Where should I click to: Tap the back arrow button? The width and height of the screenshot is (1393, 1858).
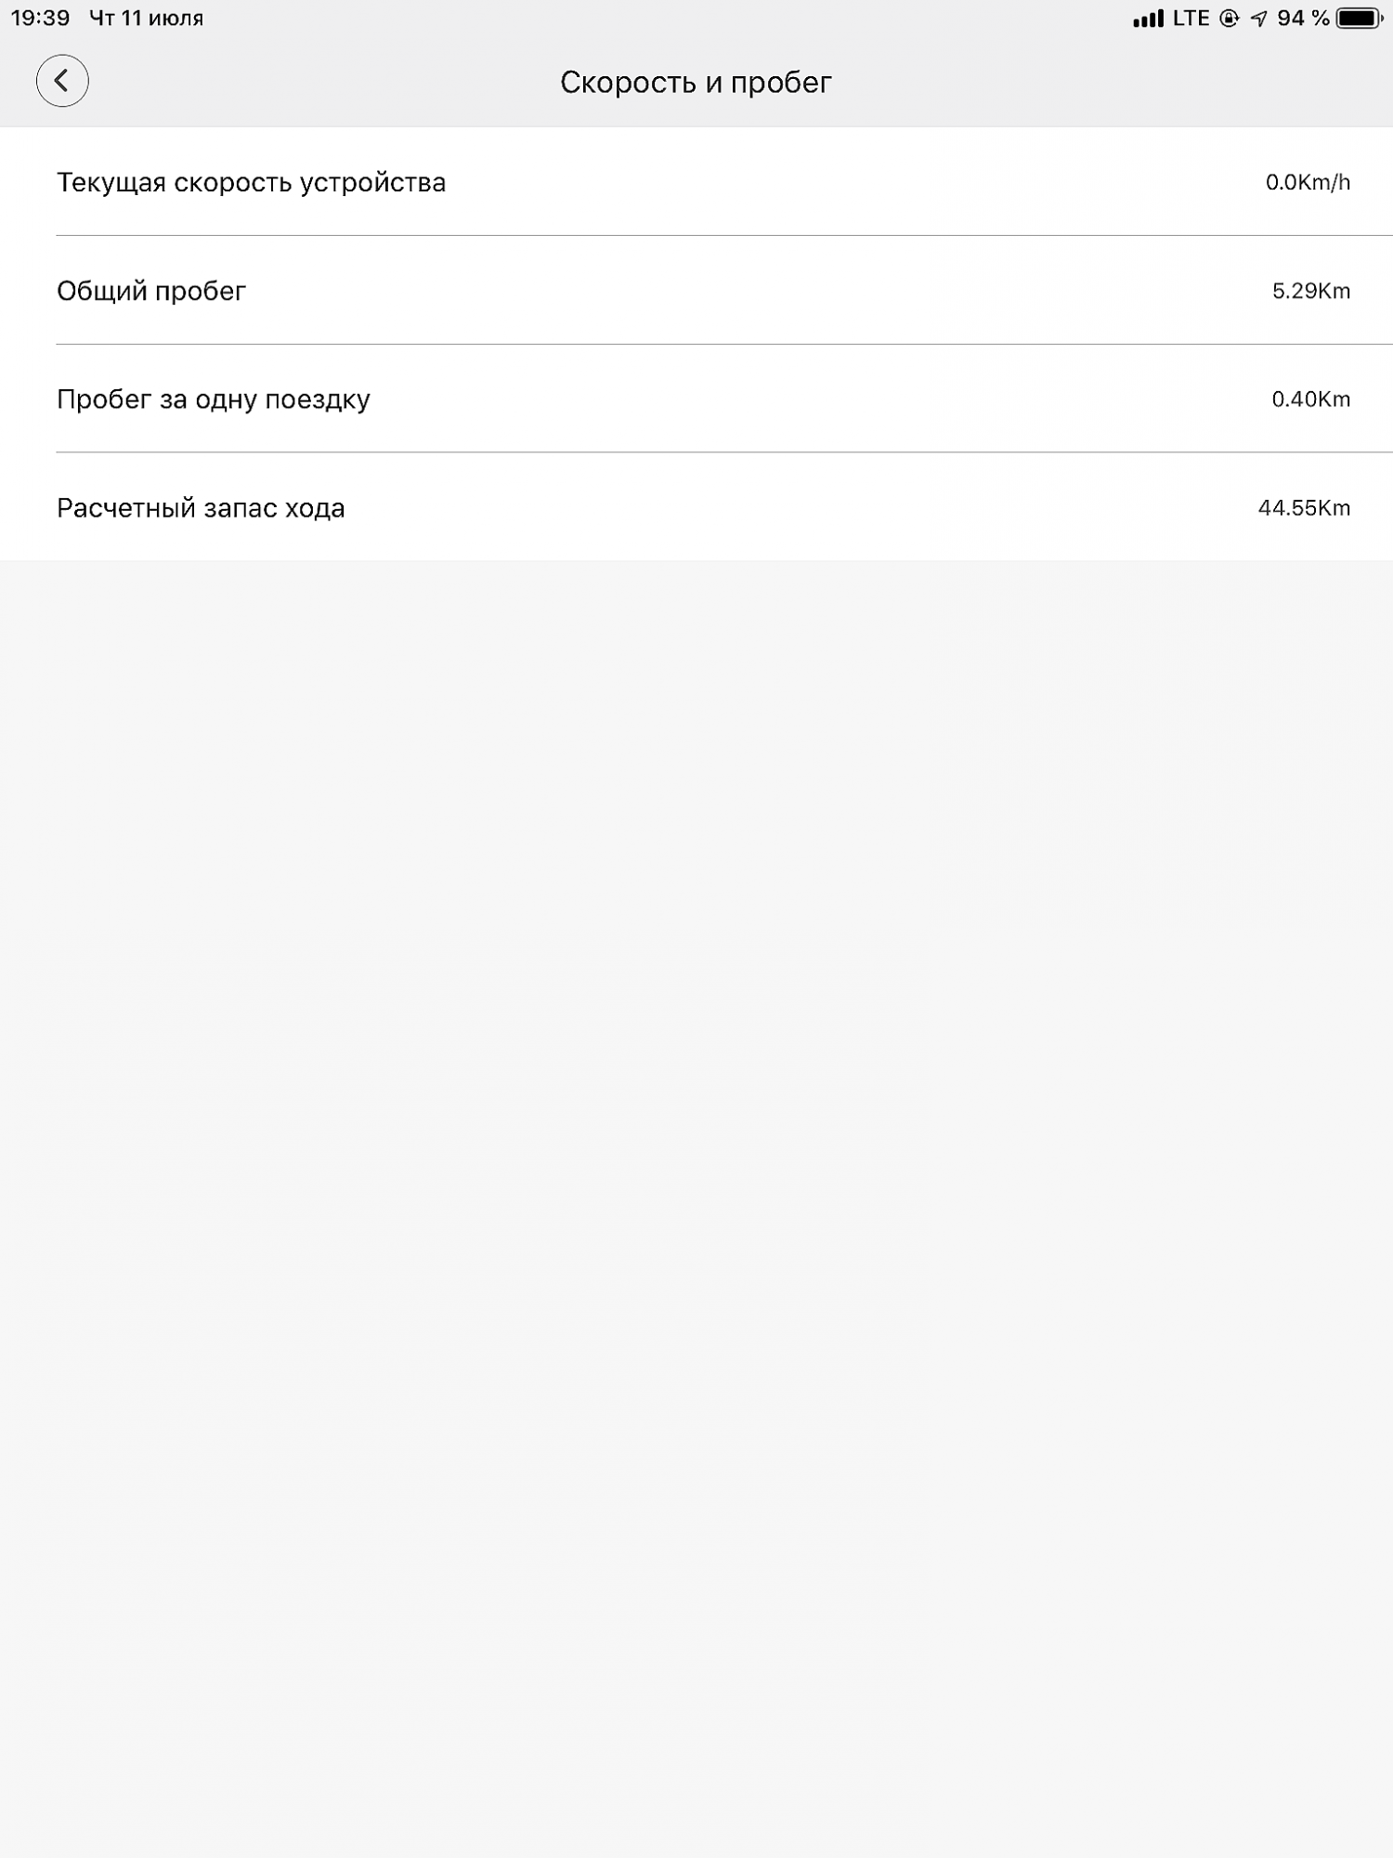click(x=62, y=81)
